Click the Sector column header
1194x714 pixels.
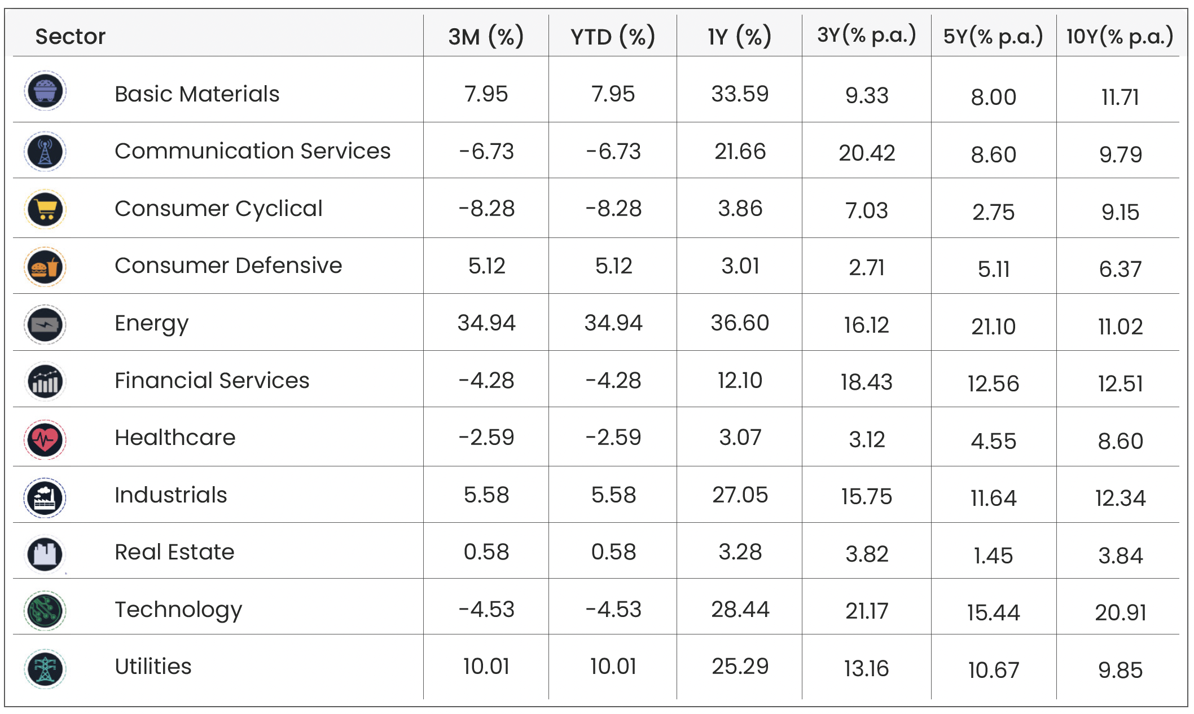point(71,37)
